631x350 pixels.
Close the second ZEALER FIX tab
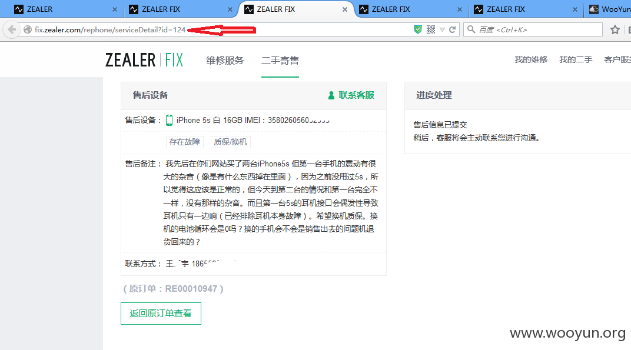click(x=230, y=9)
